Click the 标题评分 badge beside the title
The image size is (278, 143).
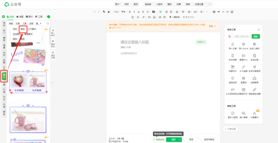201,42
